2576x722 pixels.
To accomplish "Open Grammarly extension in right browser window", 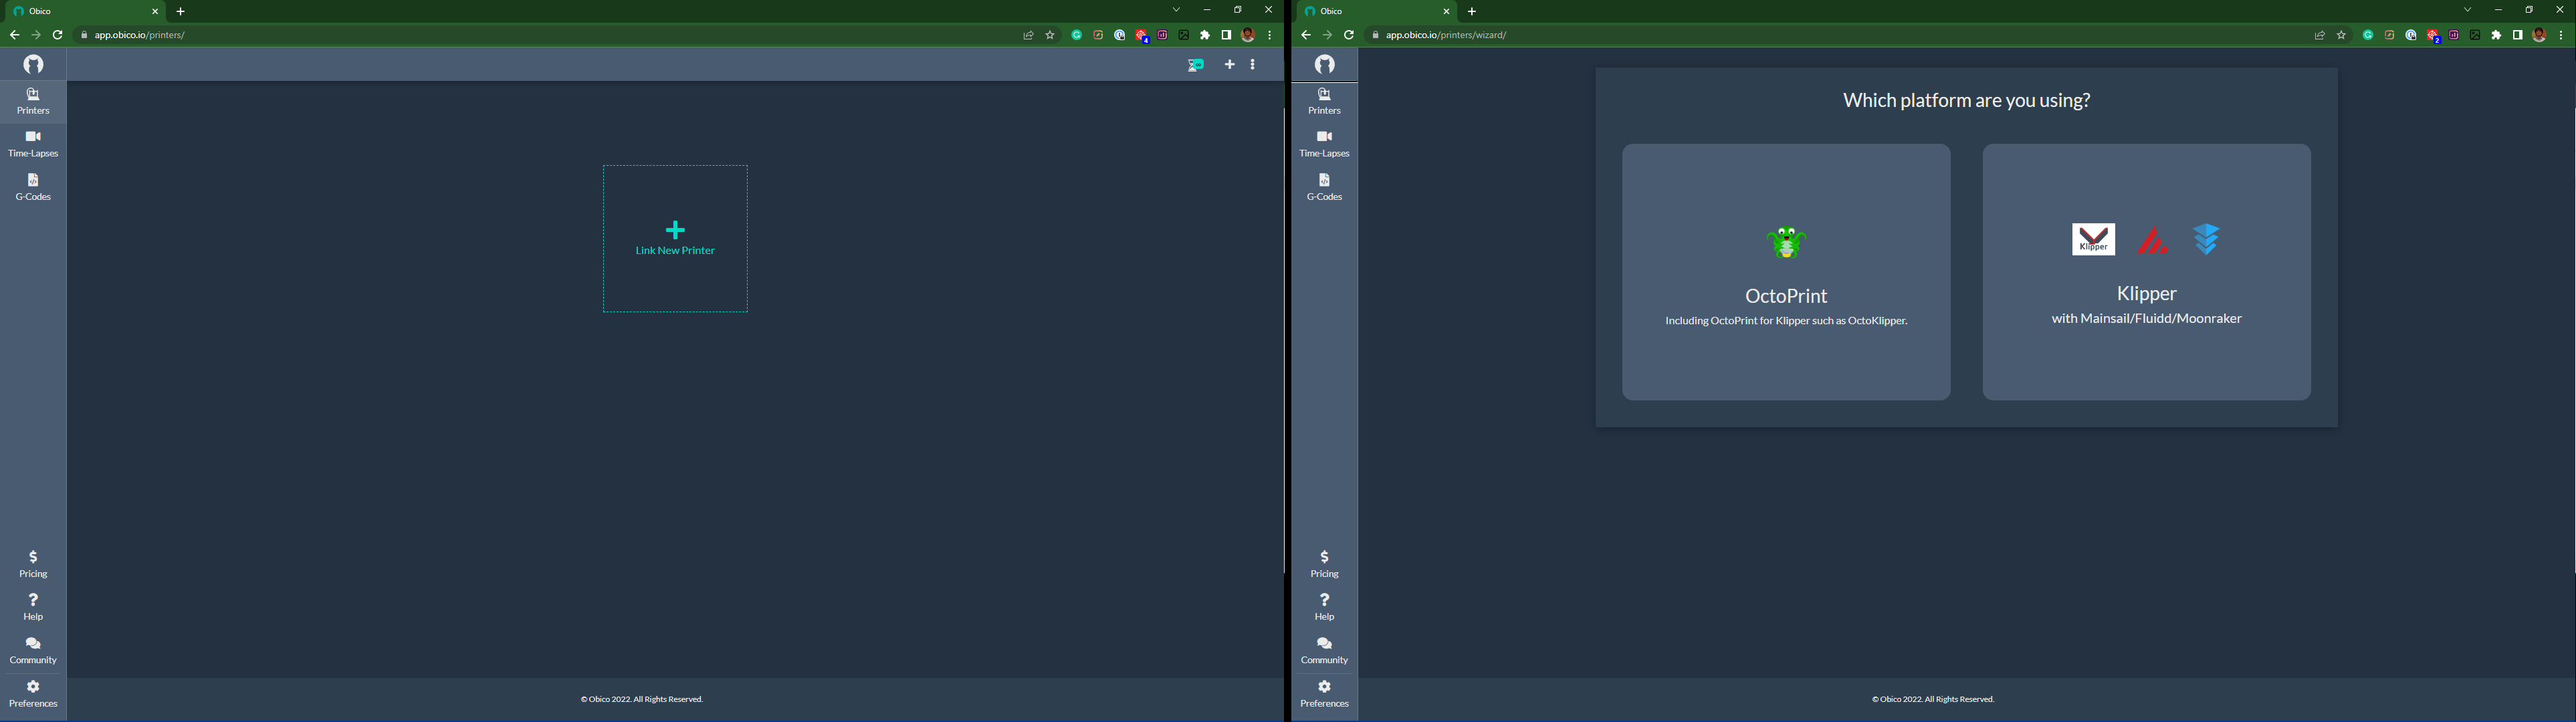I will [2368, 35].
